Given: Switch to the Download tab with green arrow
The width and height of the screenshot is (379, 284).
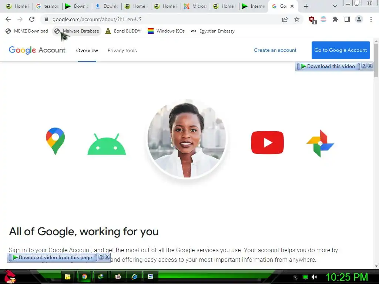Looking at the screenshot, I should tap(77, 6).
